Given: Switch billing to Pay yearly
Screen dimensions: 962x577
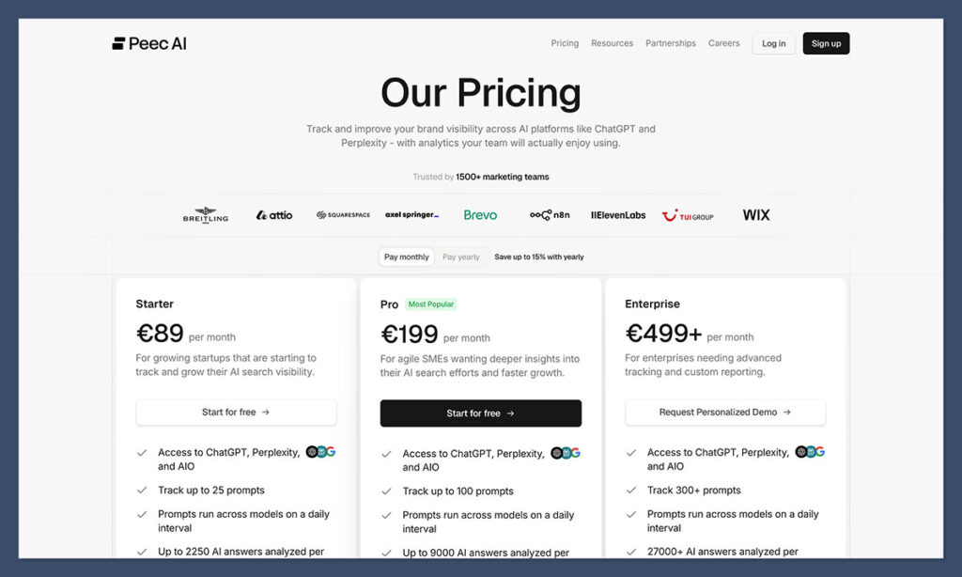Looking at the screenshot, I should coord(462,256).
